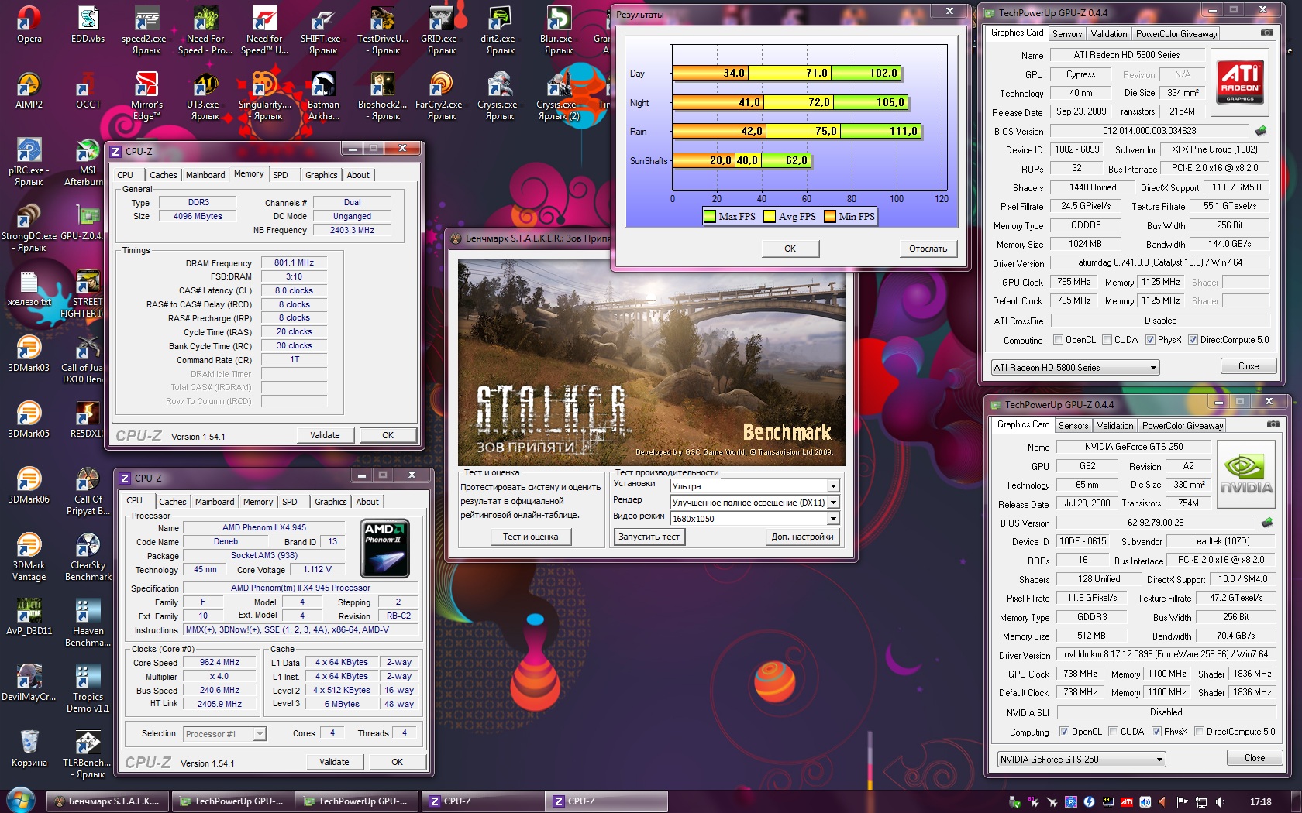Switch to Mainboard tab in Memory CPU-Z window
The width and height of the screenshot is (1302, 813).
205,175
